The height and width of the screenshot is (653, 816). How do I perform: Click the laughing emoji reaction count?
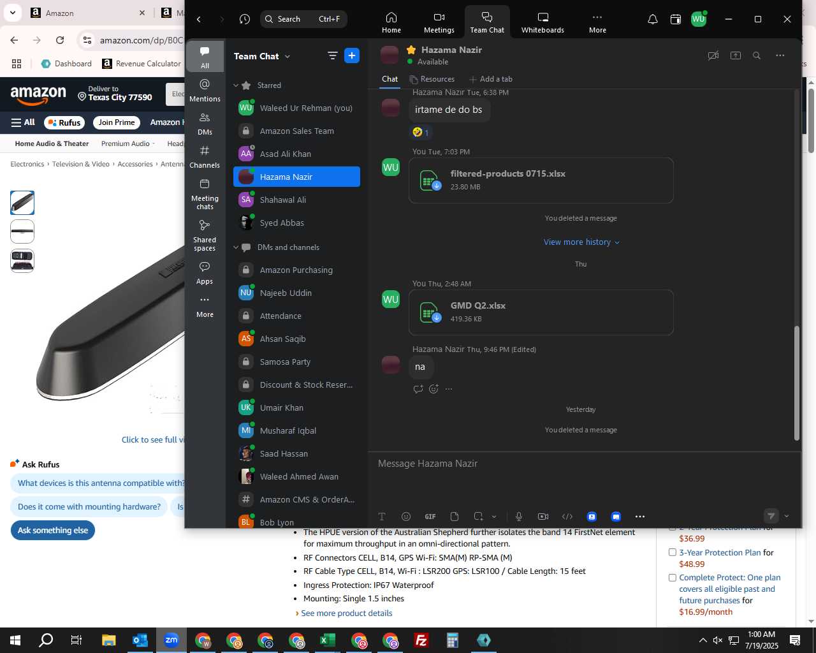[421, 132]
